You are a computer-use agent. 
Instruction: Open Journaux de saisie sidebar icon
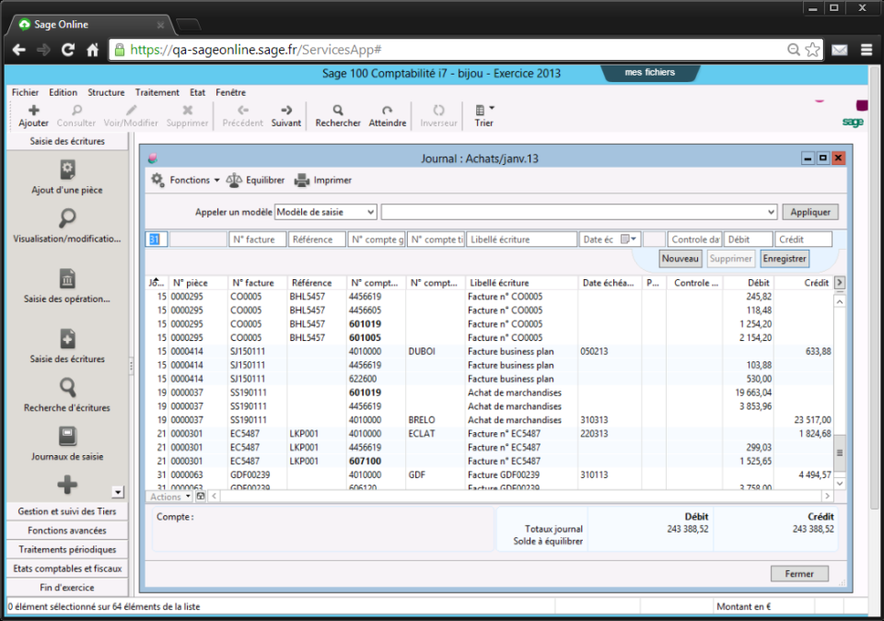point(67,437)
